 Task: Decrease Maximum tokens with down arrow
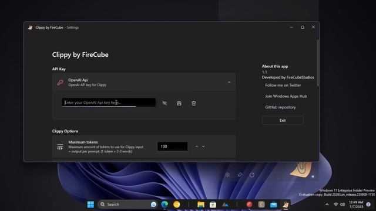pos(203,147)
